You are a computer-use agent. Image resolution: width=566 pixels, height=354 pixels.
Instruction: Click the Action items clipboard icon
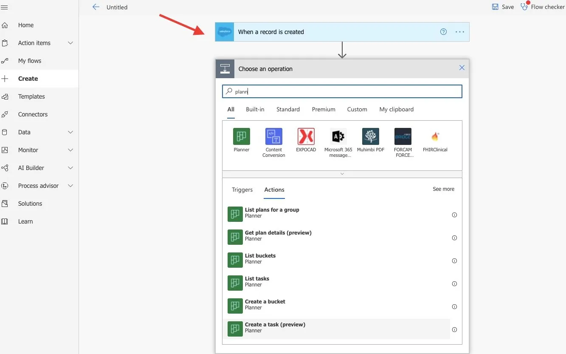point(5,43)
